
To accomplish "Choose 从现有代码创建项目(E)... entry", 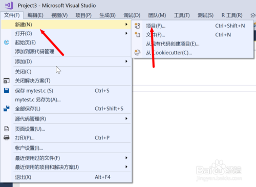I will [193, 44].
